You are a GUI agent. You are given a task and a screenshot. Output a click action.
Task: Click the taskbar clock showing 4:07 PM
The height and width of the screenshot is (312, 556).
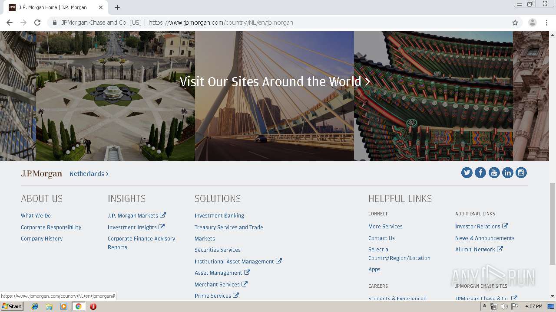pos(533,306)
